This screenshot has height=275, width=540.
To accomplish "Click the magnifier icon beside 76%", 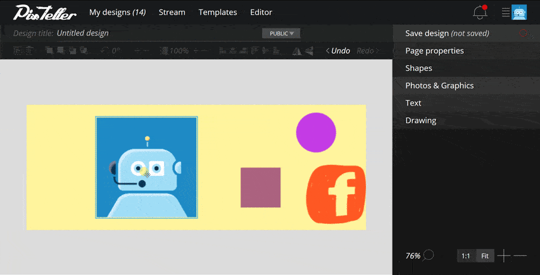I will click(x=429, y=255).
